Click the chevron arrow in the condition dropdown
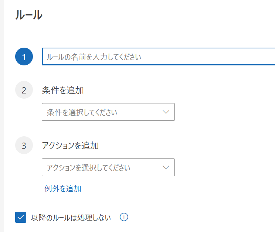275x232 pixels. tap(166, 112)
